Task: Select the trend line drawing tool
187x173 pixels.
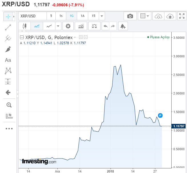Action: point(8,27)
